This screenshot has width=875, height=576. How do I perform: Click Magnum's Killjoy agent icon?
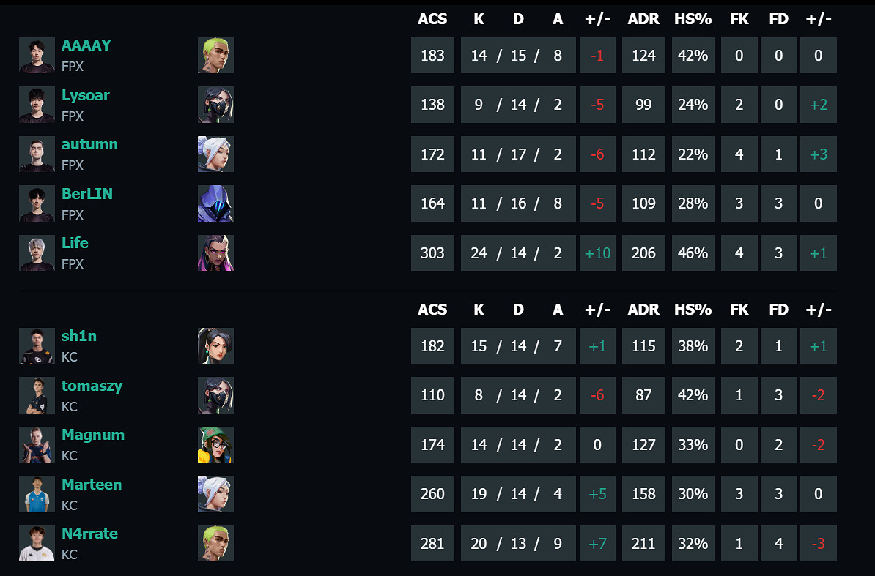click(x=215, y=445)
